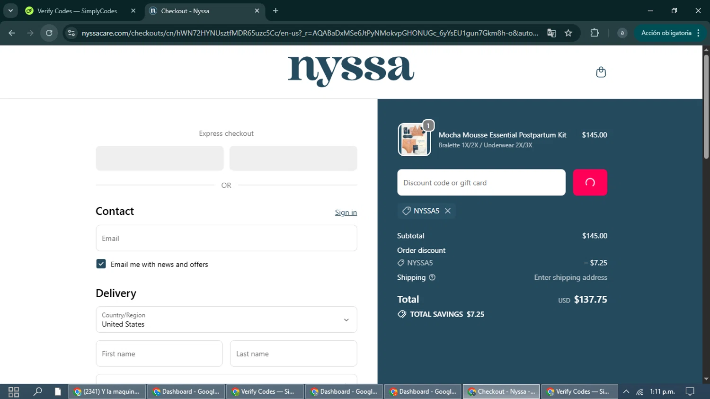Open the notification center icon
The width and height of the screenshot is (710, 399).
[x=690, y=391]
